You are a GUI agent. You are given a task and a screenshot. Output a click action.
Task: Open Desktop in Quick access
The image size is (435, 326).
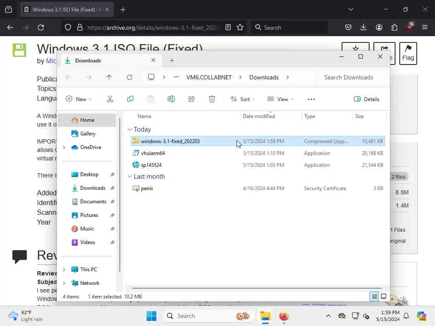(89, 174)
